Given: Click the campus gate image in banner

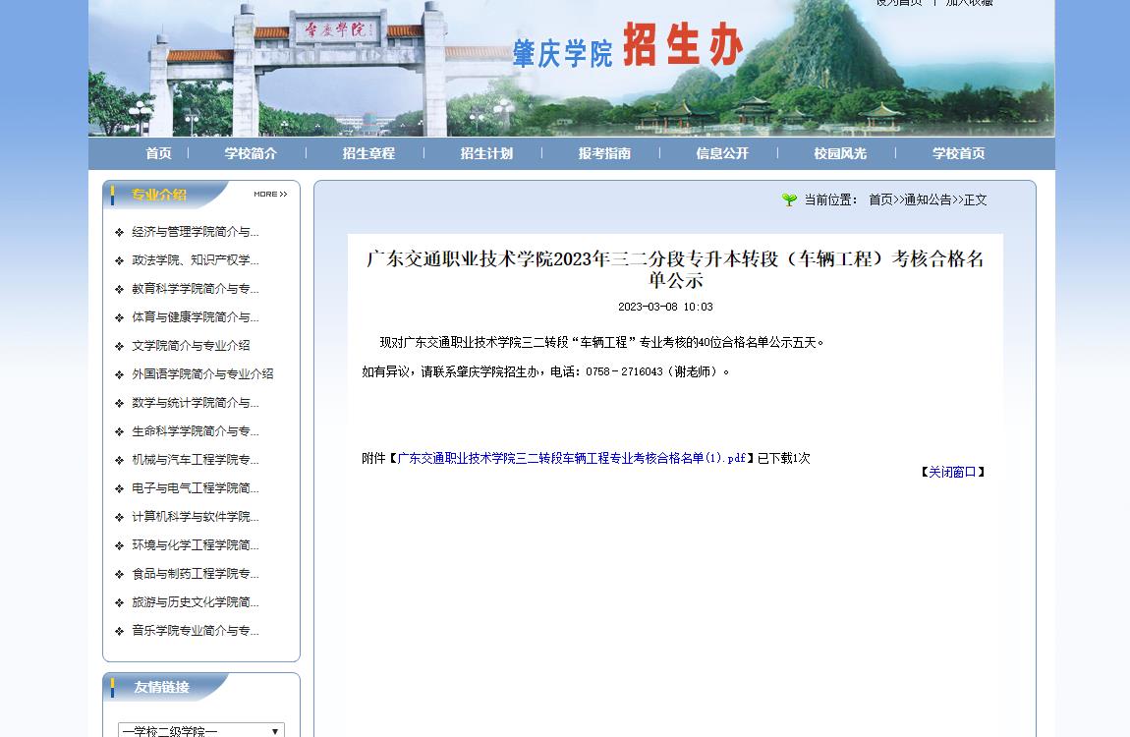Looking at the screenshot, I should click(299, 69).
